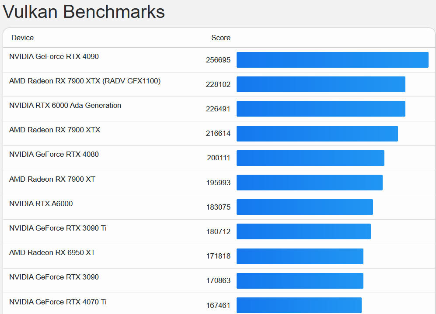Viewport: 436px width, 314px height.
Task: Click the Device column header
Action: pos(23,38)
